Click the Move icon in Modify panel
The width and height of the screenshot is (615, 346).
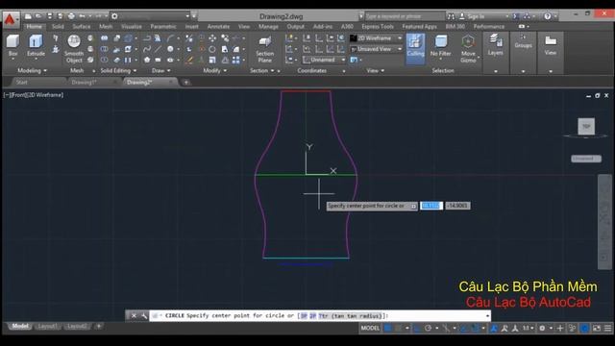[x=212, y=38]
